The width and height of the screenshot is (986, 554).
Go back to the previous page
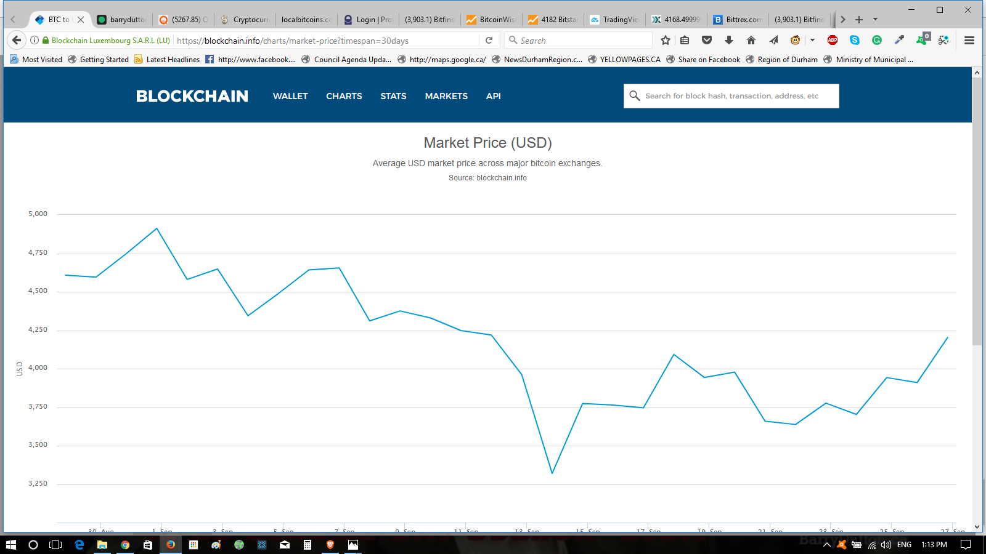click(x=17, y=40)
